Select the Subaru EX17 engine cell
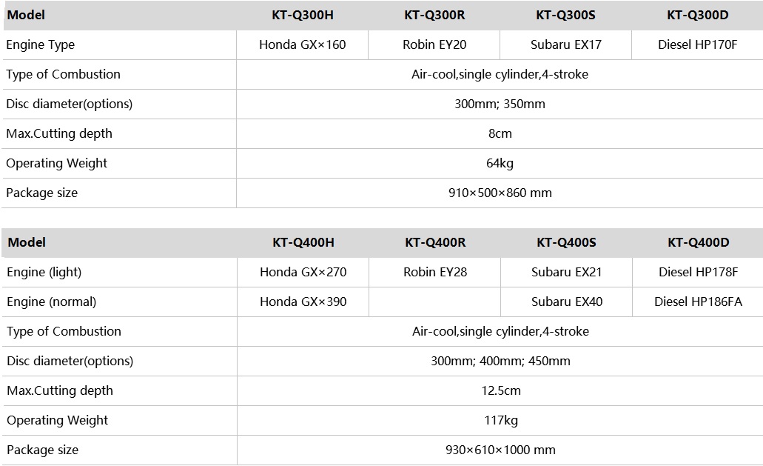Image resolution: width=763 pixels, height=466 pixels. coord(565,44)
